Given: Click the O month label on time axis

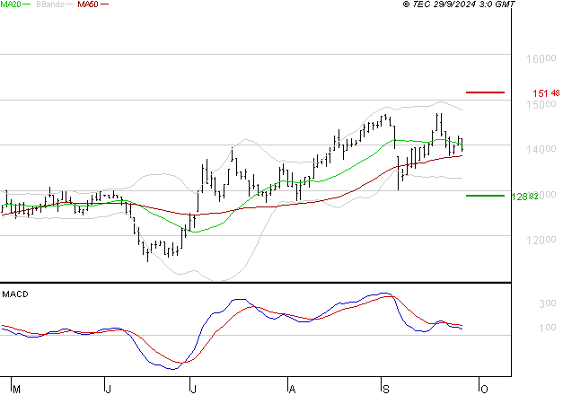Looking at the screenshot, I should tap(484, 390).
